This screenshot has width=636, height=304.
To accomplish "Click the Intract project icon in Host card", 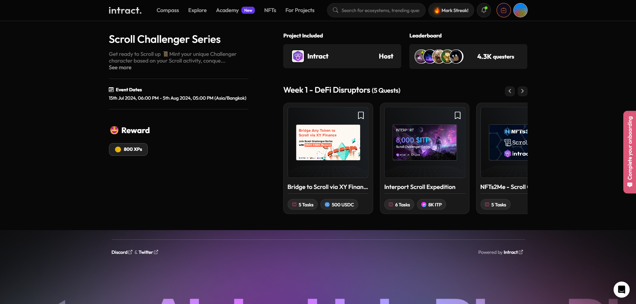I will [298, 56].
